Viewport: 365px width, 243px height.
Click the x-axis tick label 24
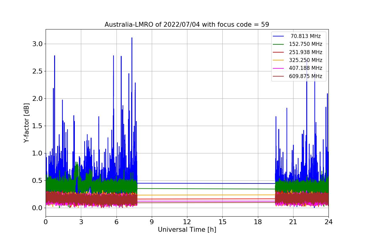(x=328, y=222)
